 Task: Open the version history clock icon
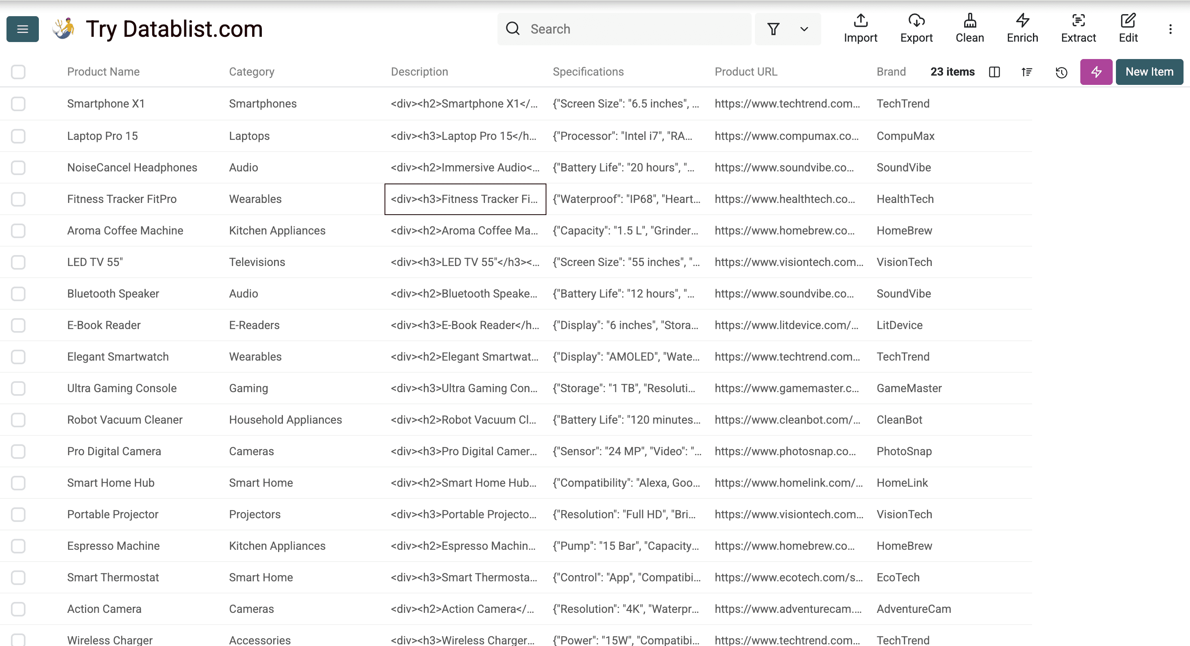pyautogui.click(x=1061, y=72)
